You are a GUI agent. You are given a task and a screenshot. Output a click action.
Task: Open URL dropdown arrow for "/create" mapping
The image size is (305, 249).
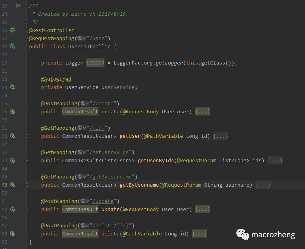87,103
